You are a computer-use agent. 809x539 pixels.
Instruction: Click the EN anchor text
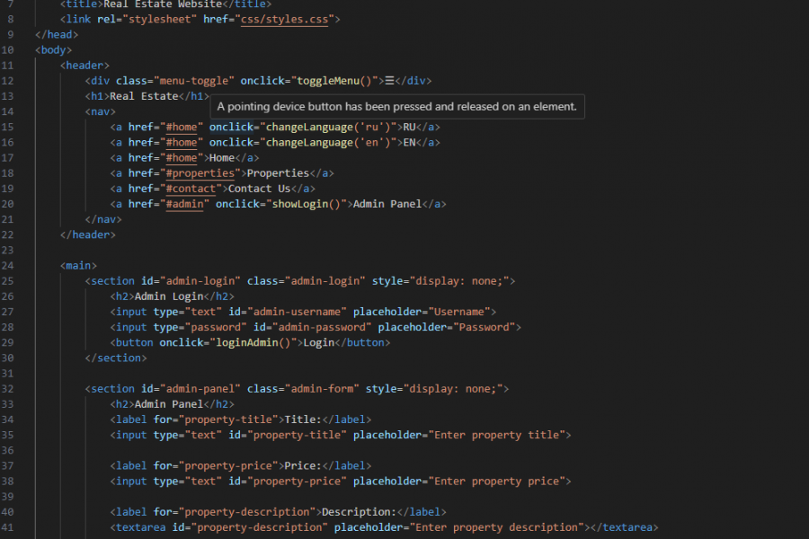410,142
